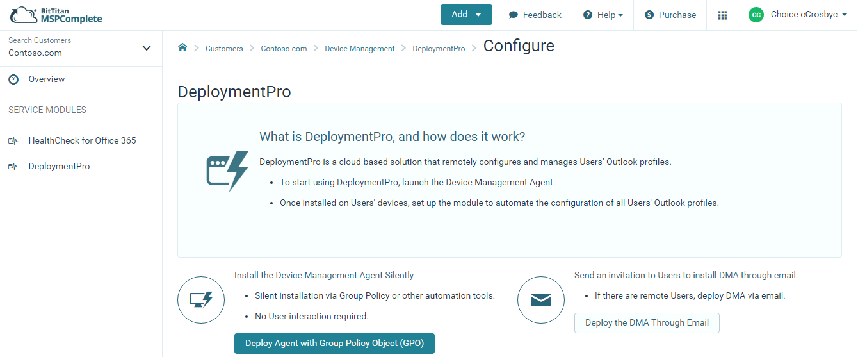Click the sidebar DeploymentPro module icon
This screenshot has width=858, height=357.
(13, 167)
